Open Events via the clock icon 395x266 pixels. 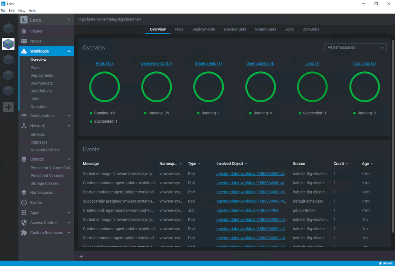24,203
